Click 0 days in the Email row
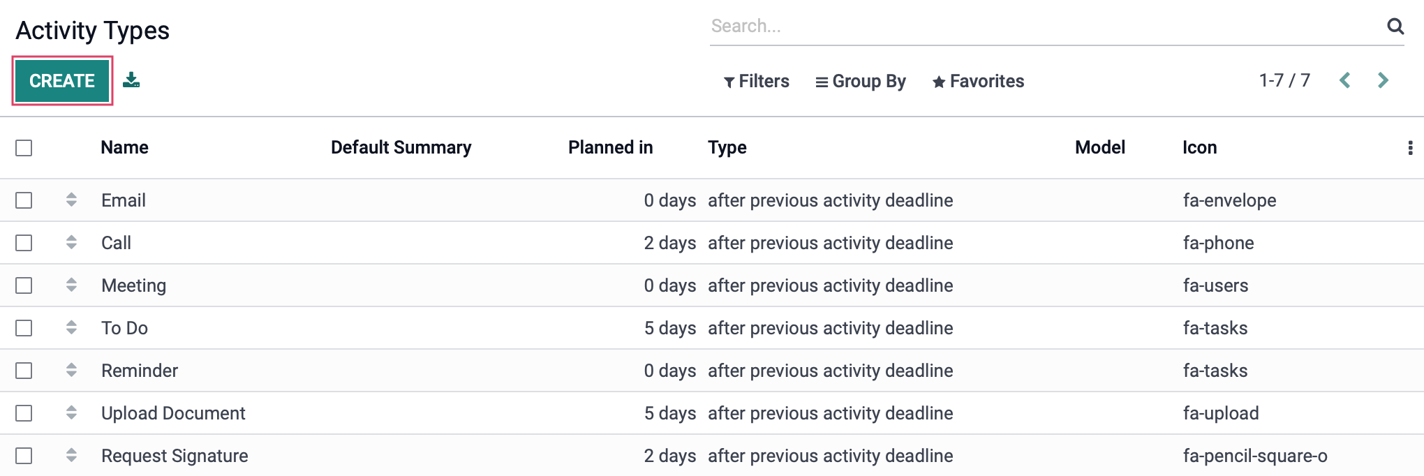1424x476 pixels. point(670,200)
